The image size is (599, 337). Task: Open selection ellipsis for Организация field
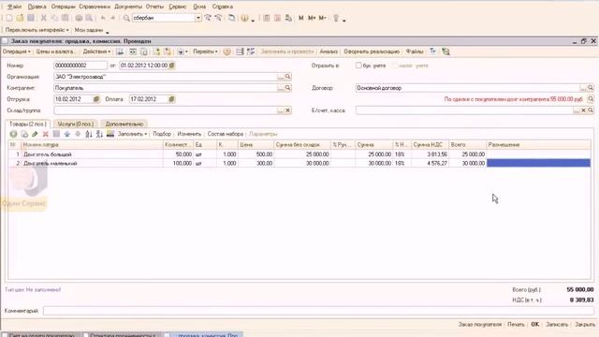pyautogui.click(x=281, y=77)
